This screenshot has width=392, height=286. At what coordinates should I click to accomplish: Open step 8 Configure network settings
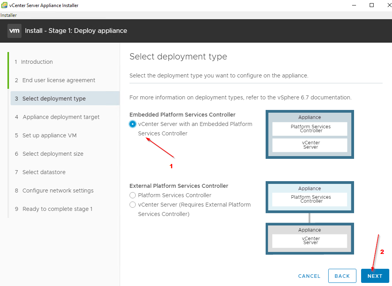(54, 191)
